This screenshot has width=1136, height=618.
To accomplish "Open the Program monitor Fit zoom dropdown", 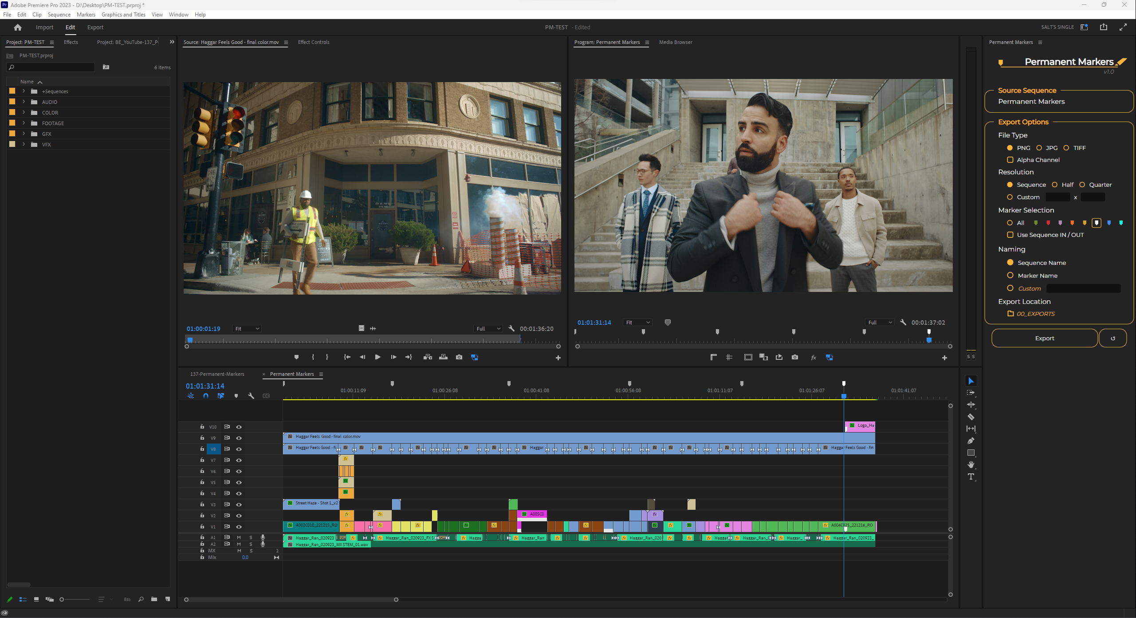I will tap(637, 323).
